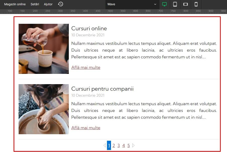The image size is (227, 152).
Task: Open the version history clock icon
Action: pyautogui.click(x=60, y=4)
